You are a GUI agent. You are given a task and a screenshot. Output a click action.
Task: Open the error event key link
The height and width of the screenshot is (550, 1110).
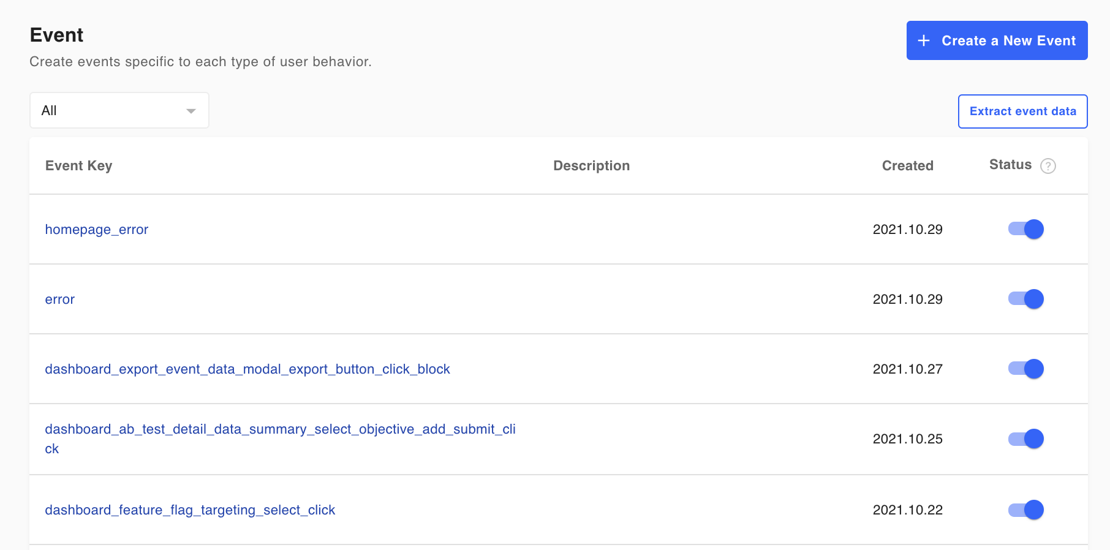60,299
